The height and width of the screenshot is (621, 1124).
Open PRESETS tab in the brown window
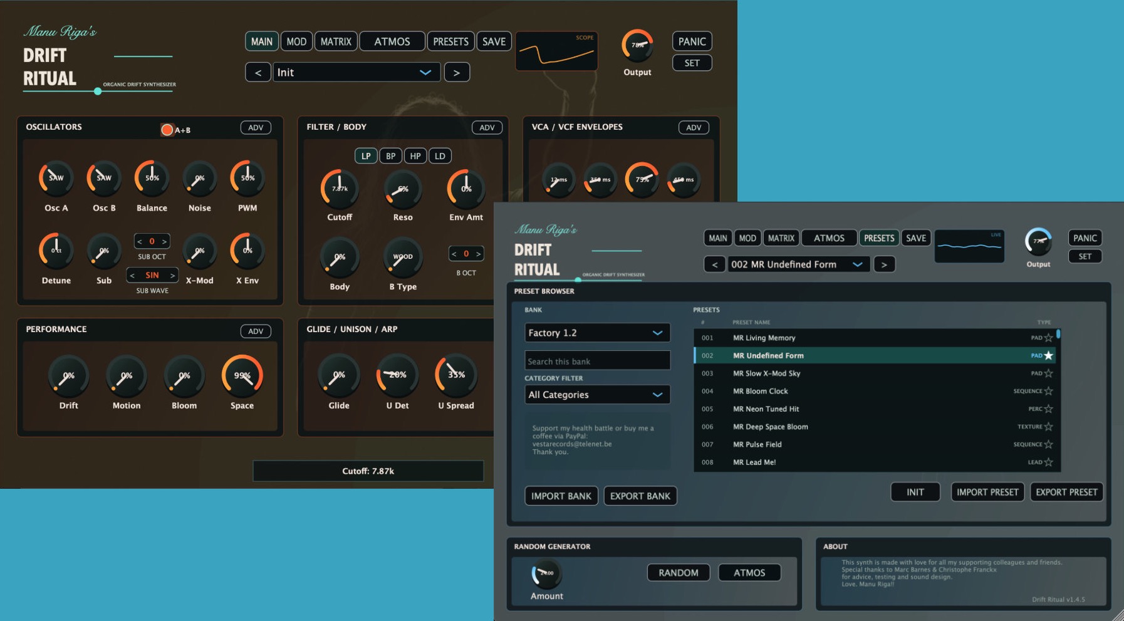(450, 41)
